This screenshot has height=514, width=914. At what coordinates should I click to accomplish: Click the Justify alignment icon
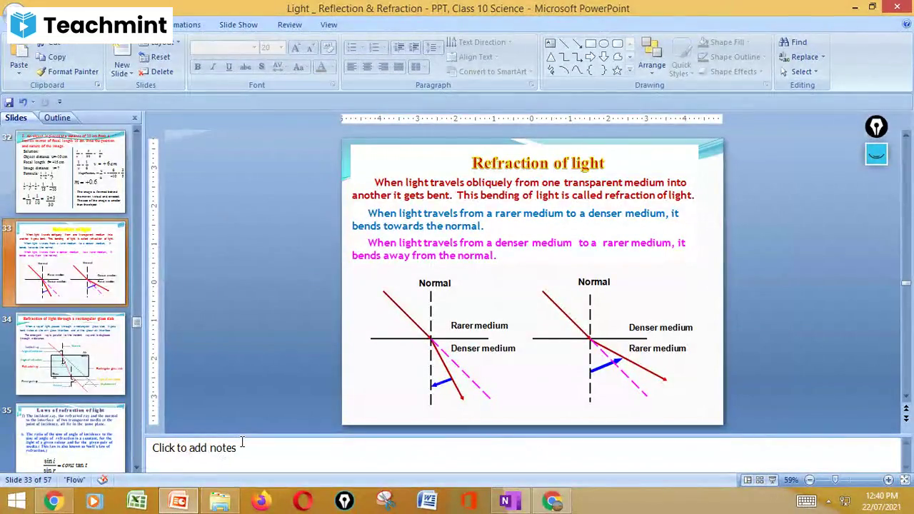point(399,66)
